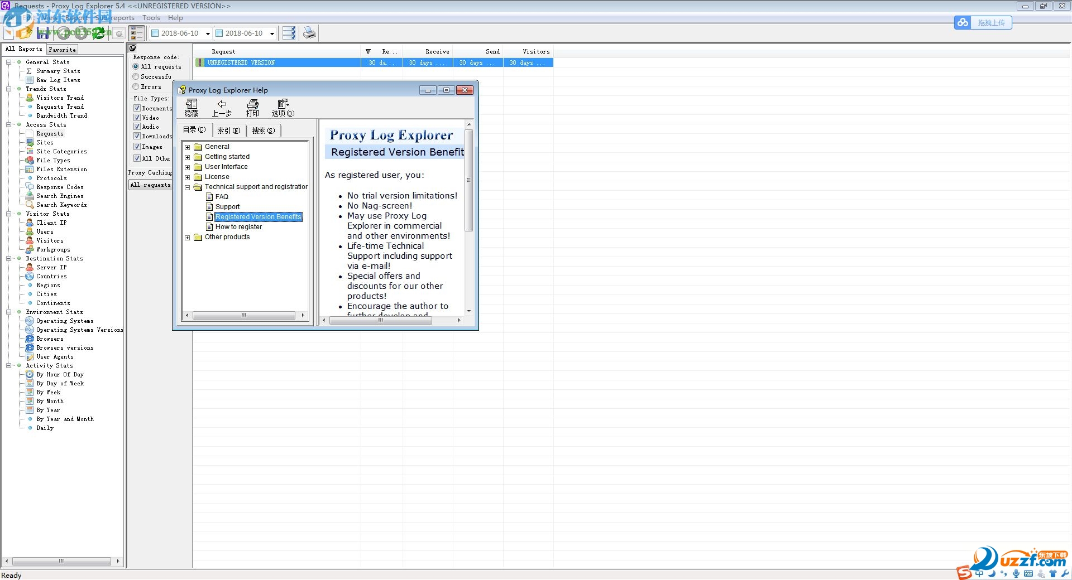The image size is (1072, 580).
Task: Switch to the Favorite tab
Action: pyautogui.click(x=62, y=50)
